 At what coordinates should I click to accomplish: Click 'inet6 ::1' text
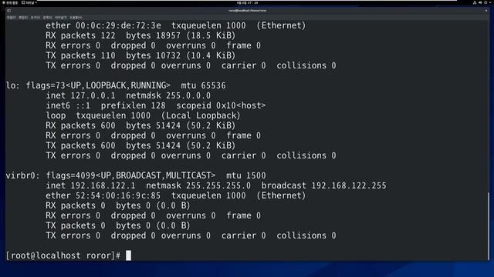[x=68, y=105]
